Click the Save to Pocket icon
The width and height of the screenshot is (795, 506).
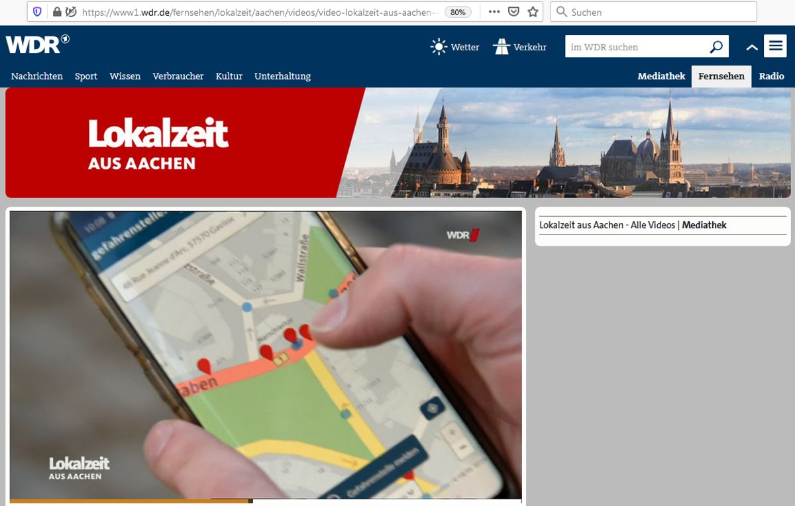[513, 12]
